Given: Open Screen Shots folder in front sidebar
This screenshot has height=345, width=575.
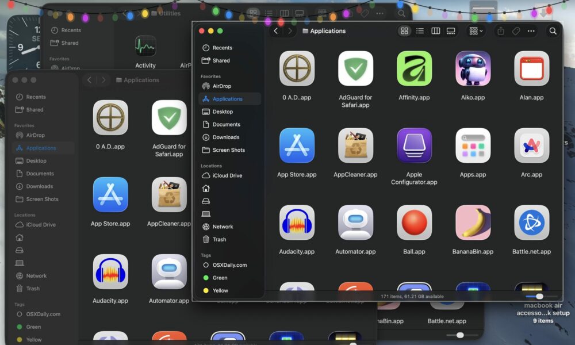Looking at the screenshot, I should [x=228, y=150].
